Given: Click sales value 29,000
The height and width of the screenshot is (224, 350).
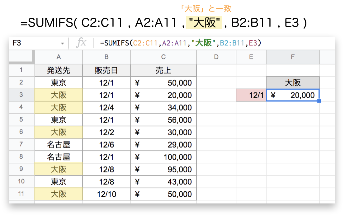Looking at the screenshot, I should (x=163, y=145).
